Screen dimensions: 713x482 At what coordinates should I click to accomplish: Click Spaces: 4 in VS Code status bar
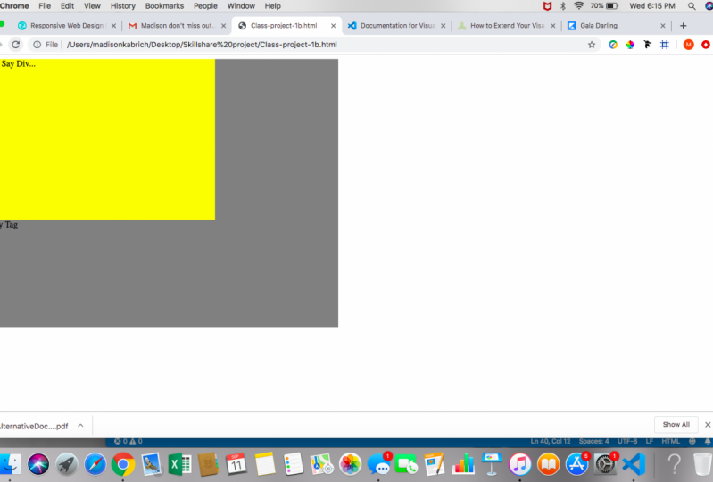point(593,441)
